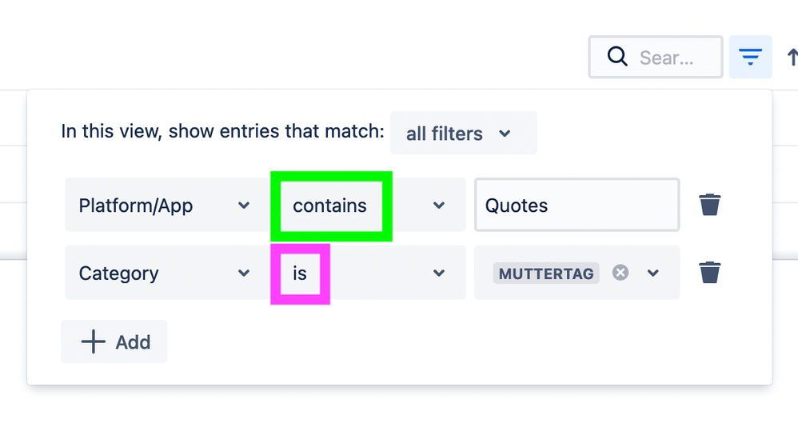Click the Quotes filter value input
The width and height of the screenshot is (798, 435).
click(577, 205)
